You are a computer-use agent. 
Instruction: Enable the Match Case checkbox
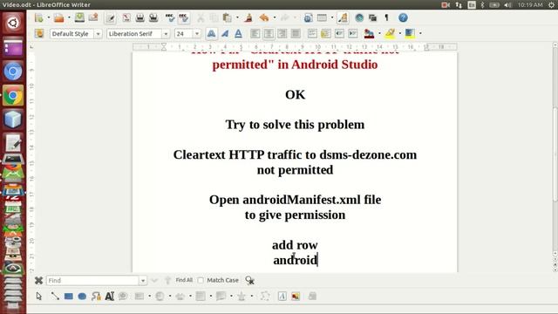pyautogui.click(x=201, y=281)
